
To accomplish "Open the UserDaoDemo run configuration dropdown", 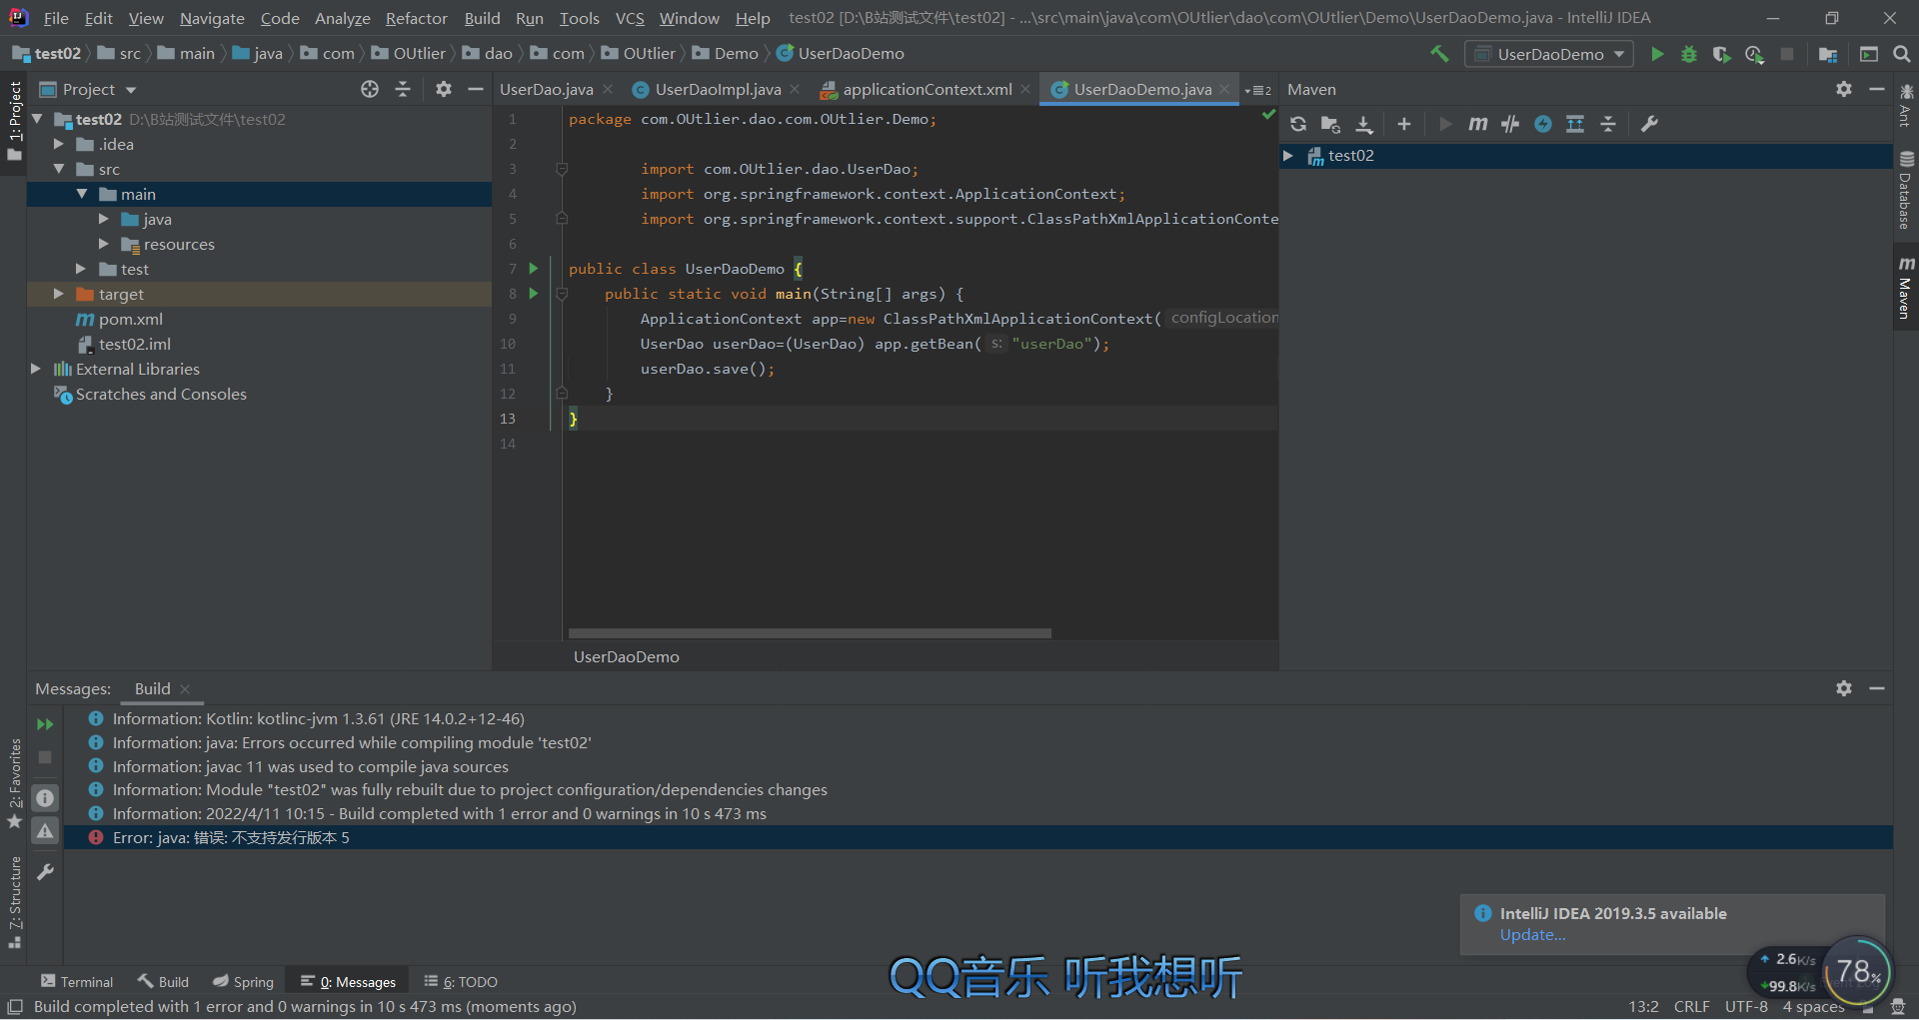I will click(1549, 54).
